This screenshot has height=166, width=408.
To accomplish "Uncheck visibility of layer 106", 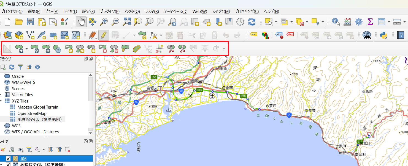I will pos(8,159).
